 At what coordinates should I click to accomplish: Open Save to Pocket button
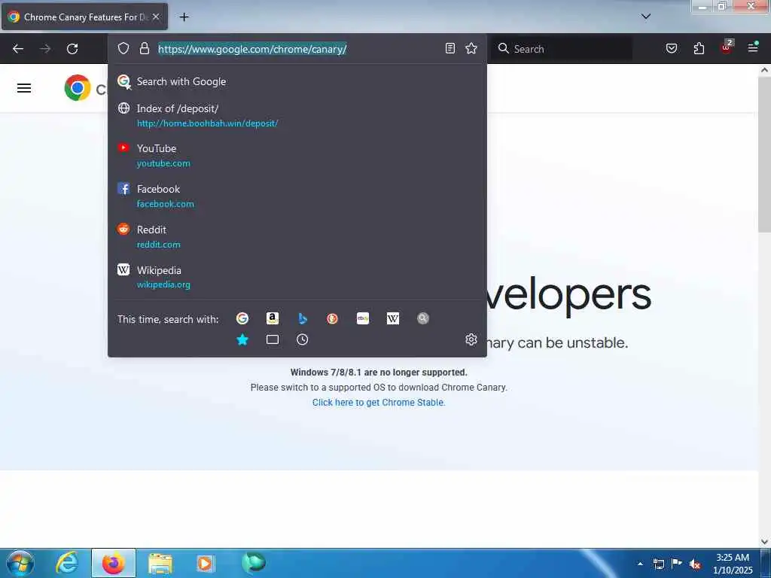pyautogui.click(x=672, y=48)
